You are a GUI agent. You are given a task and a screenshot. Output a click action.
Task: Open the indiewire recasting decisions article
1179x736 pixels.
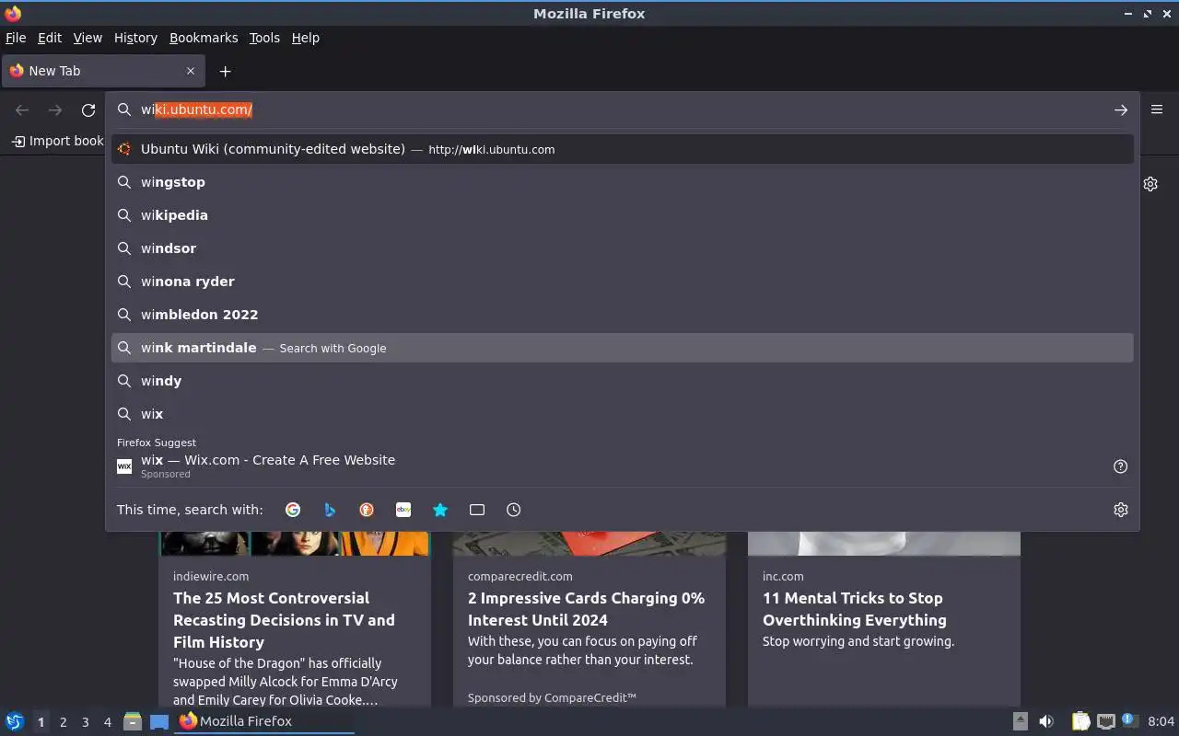[284, 620]
